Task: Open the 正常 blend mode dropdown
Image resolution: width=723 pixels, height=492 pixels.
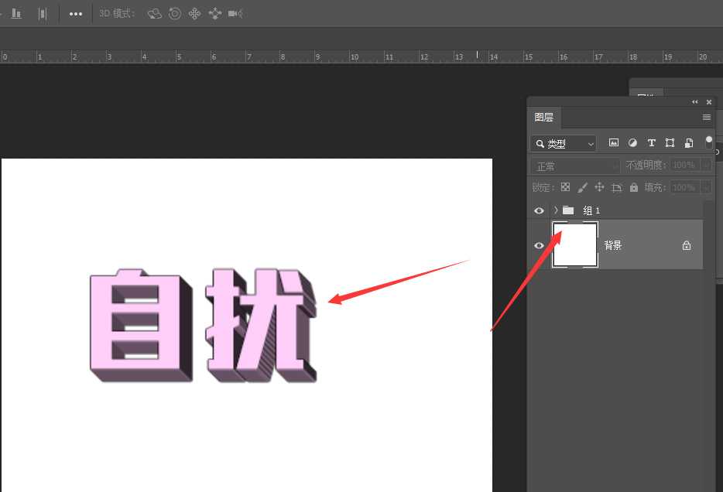Action: (x=576, y=164)
